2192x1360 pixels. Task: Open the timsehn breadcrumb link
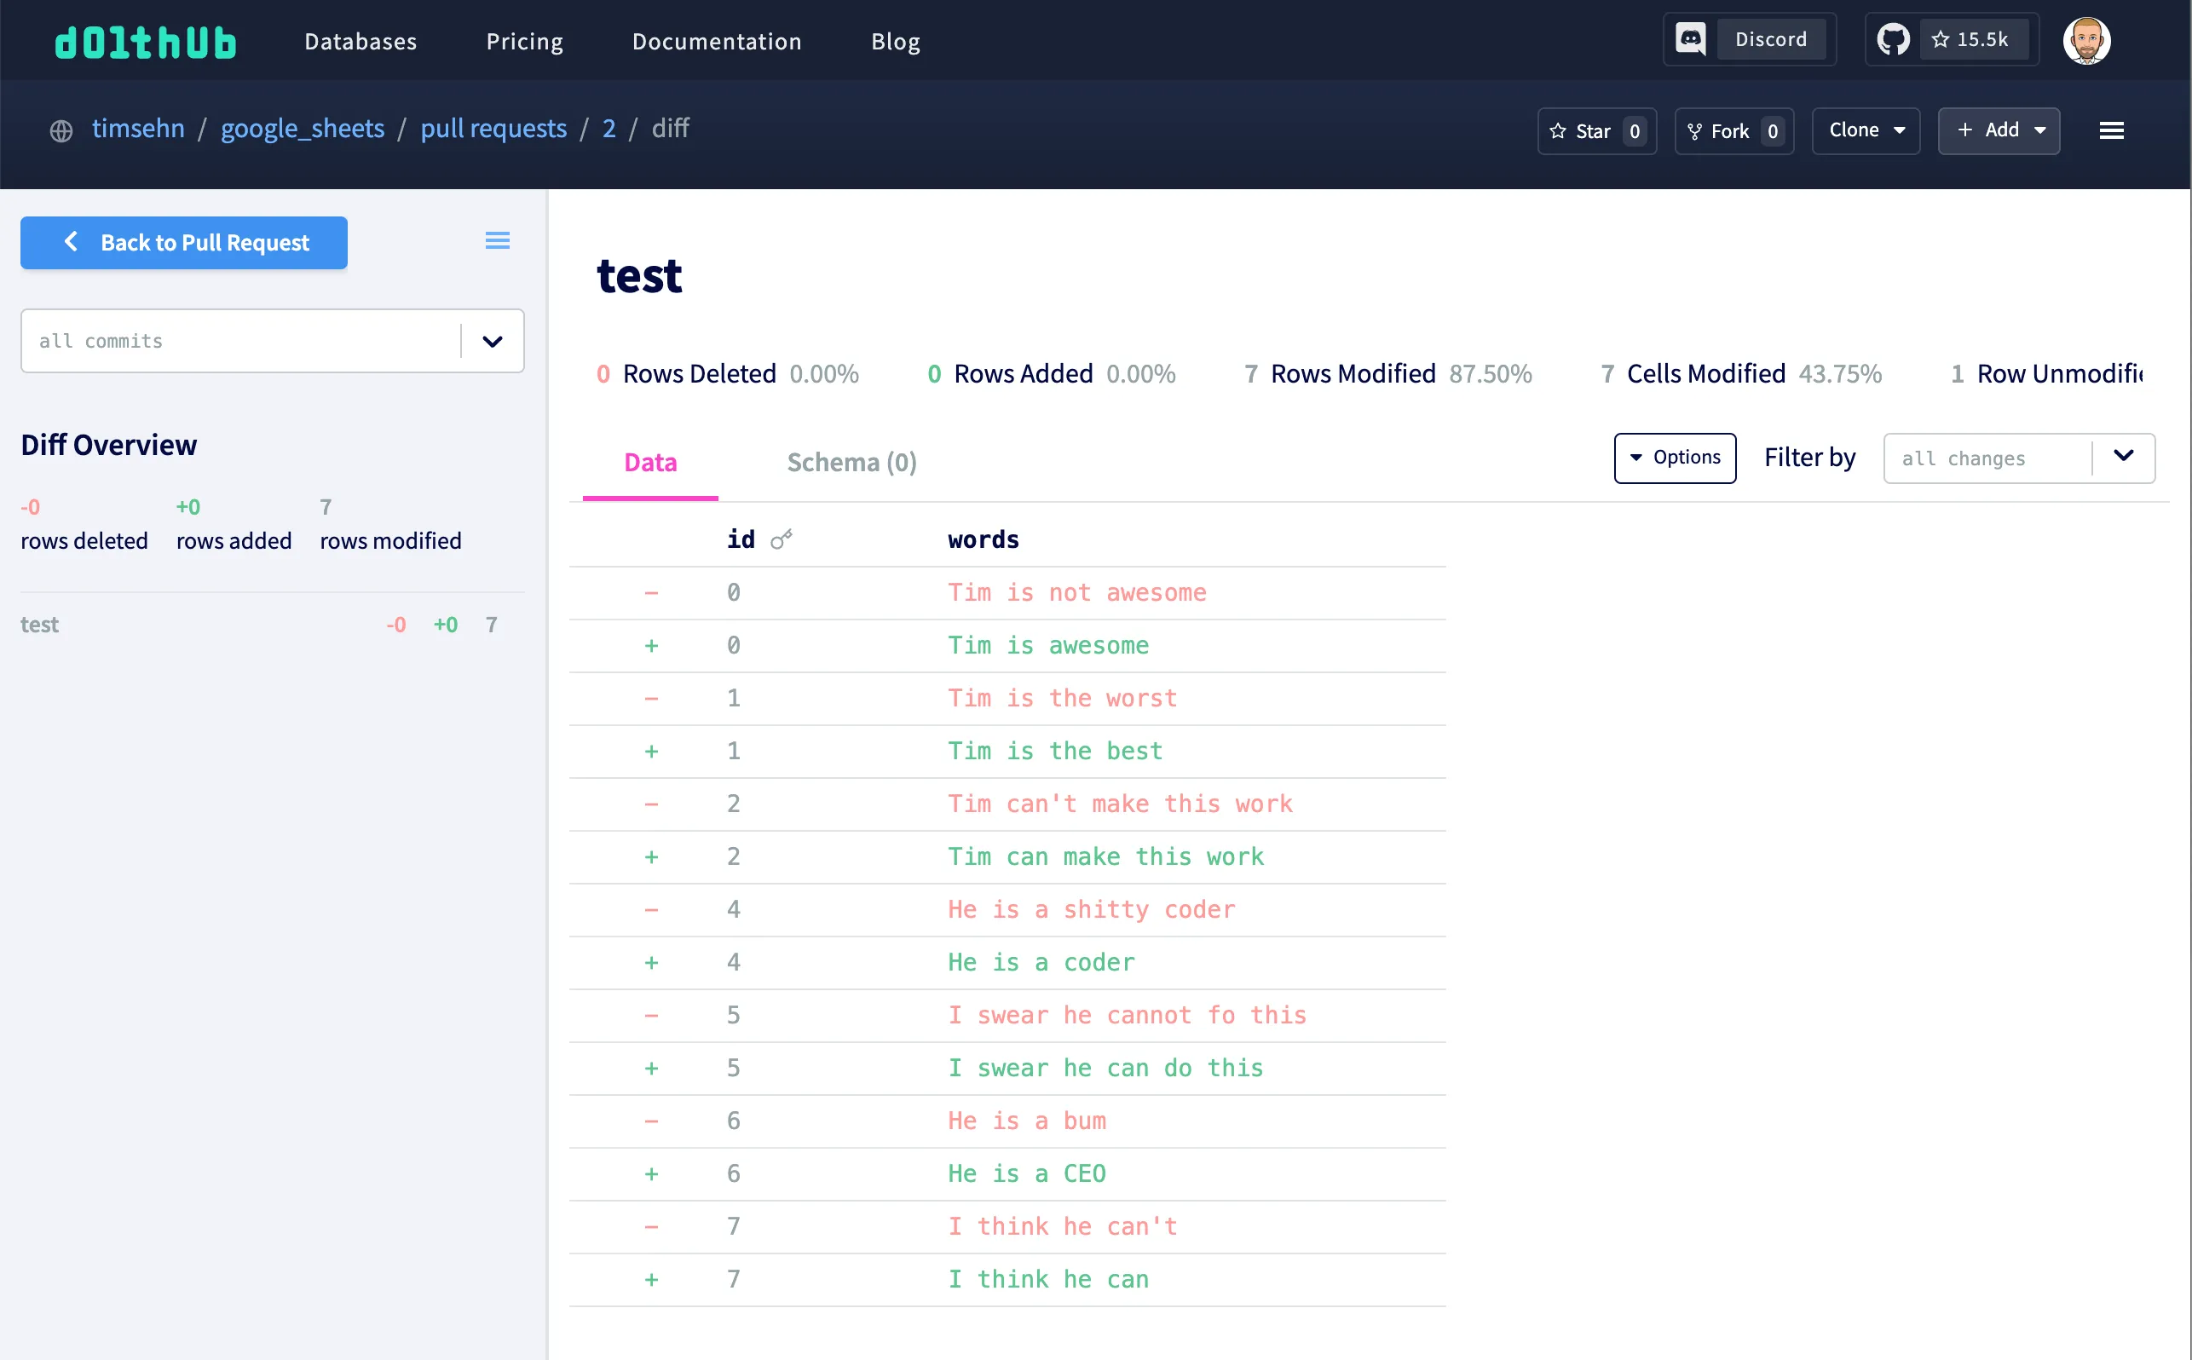(137, 129)
